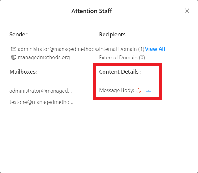This screenshot has height=173, width=198.
Task: Click the red phishing hook icon
Action: [138, 90]
